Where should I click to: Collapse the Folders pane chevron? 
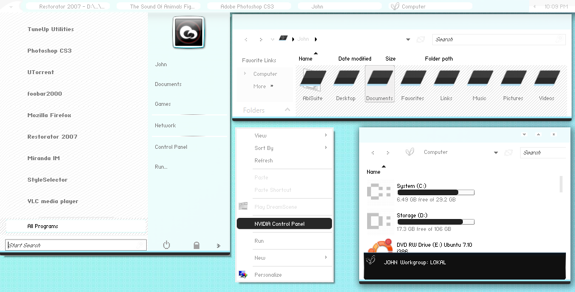click(288, 110)
